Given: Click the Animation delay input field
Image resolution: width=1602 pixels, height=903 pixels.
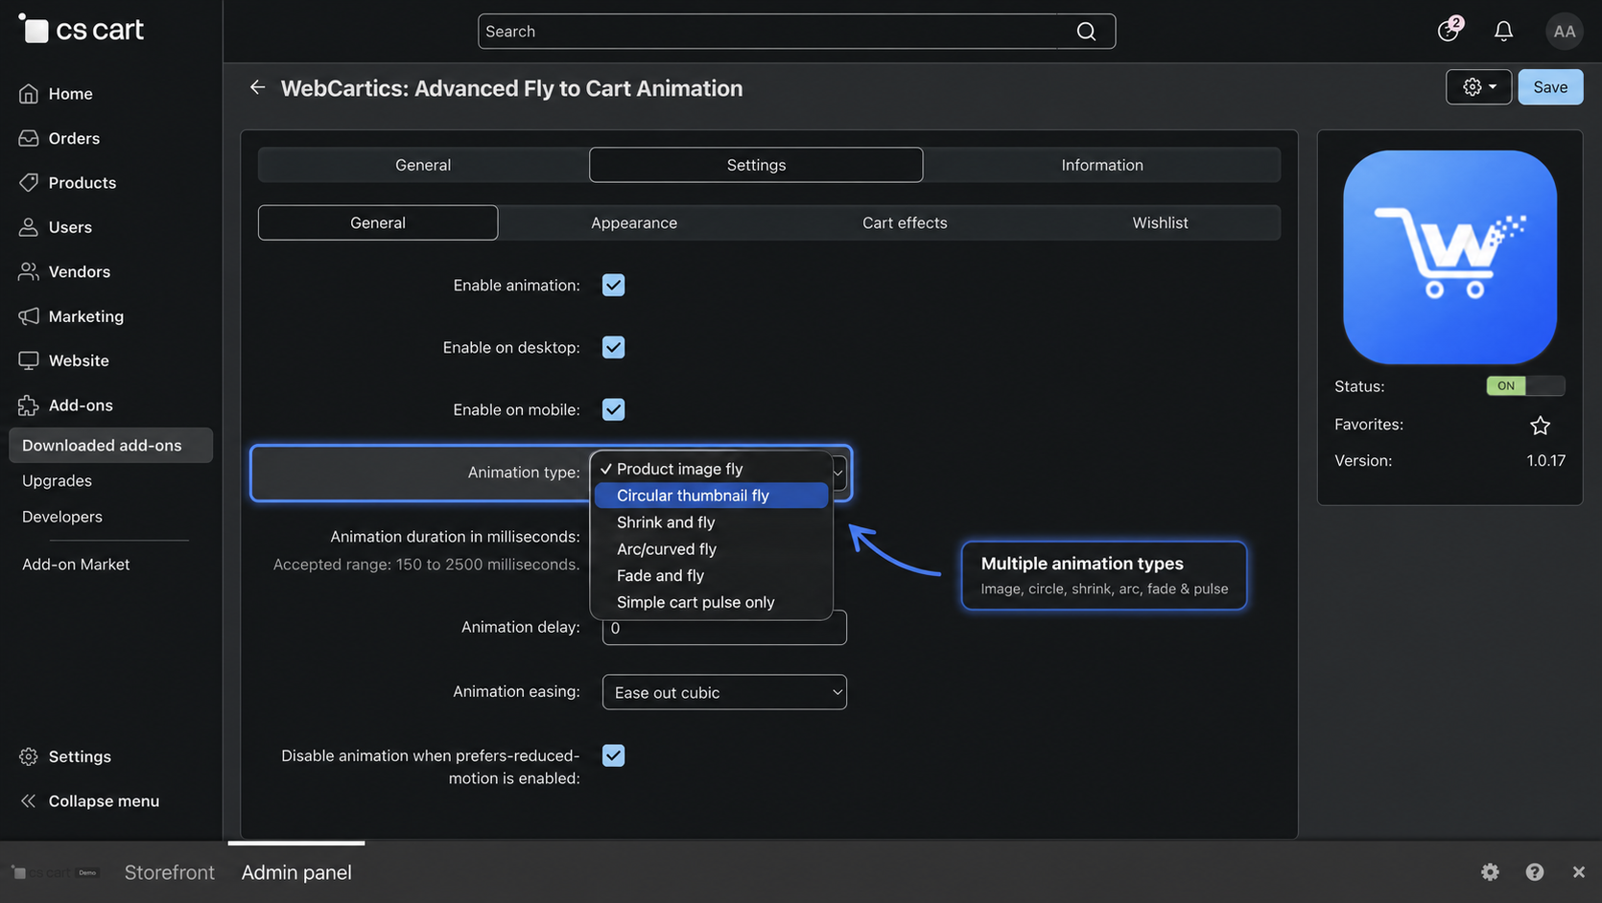Looking at the screenshot, I should tap(724, 628).
